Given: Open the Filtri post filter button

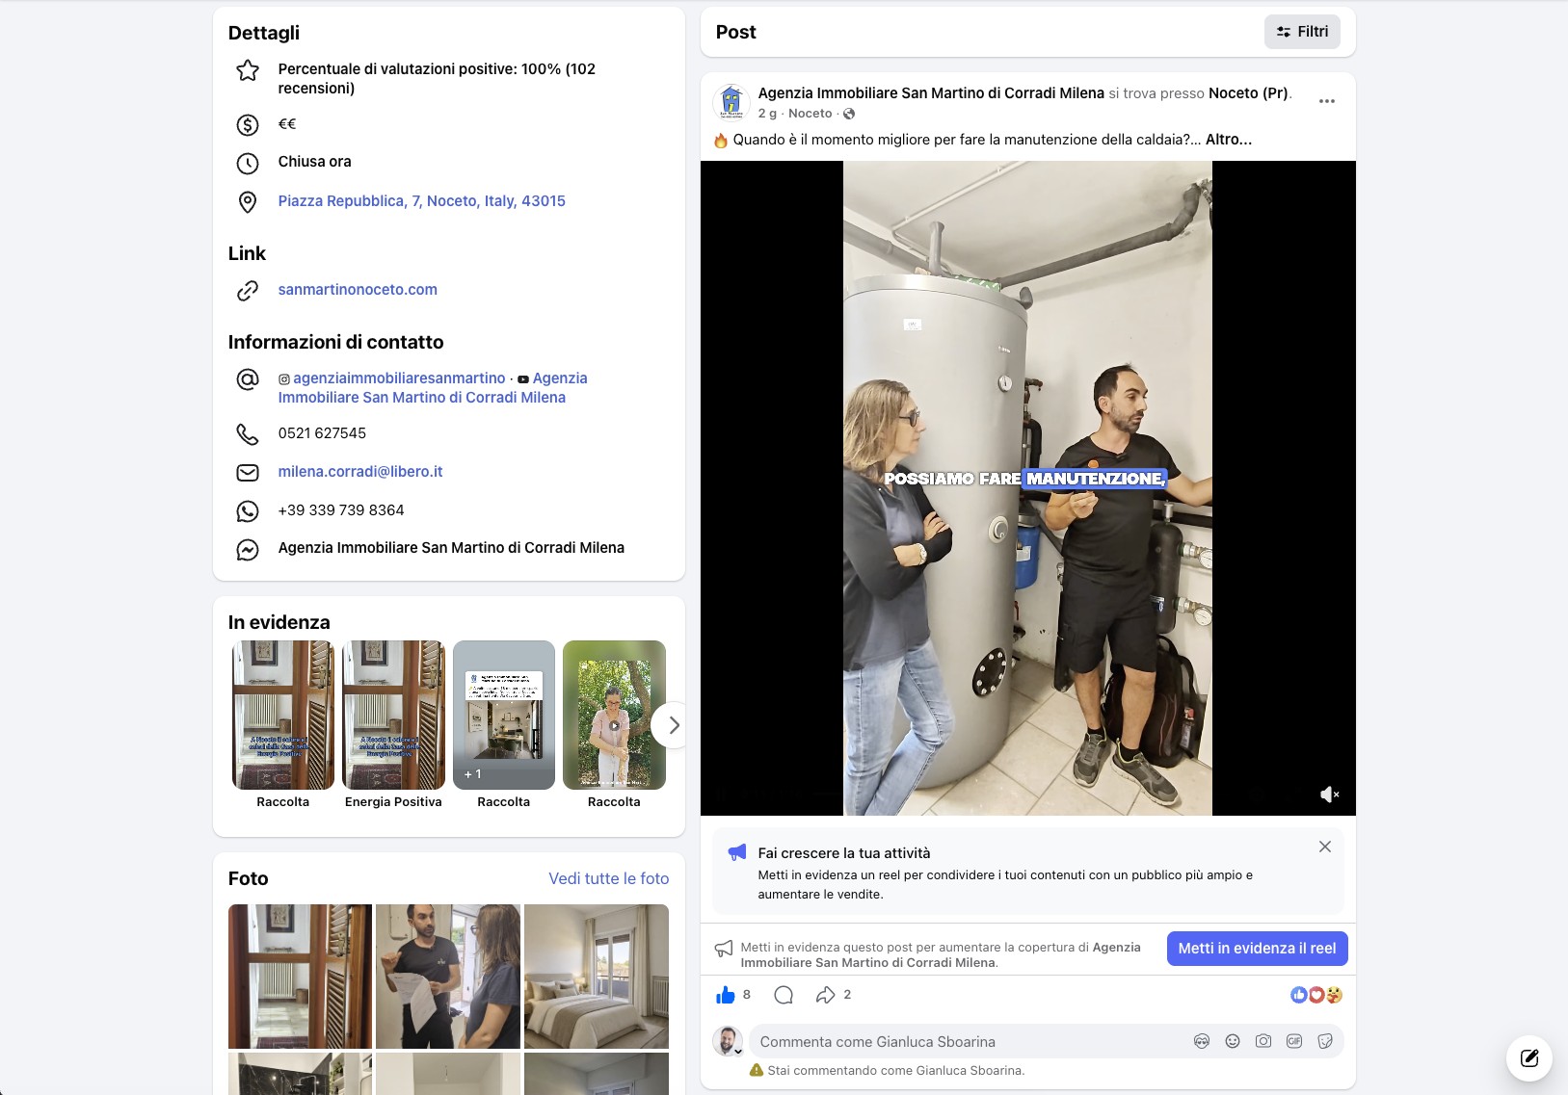Looking at the screenshot, I should [1302, 32].
